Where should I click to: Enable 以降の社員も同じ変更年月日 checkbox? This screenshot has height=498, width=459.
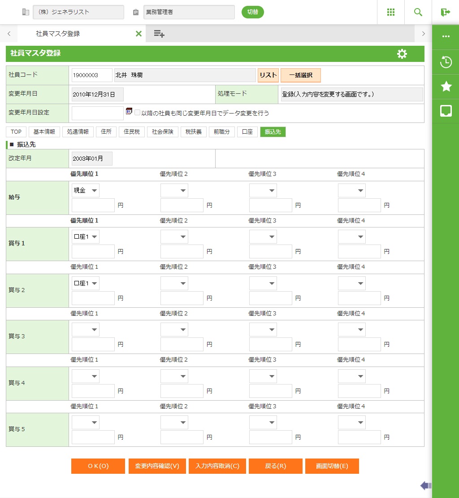point(137,113)
